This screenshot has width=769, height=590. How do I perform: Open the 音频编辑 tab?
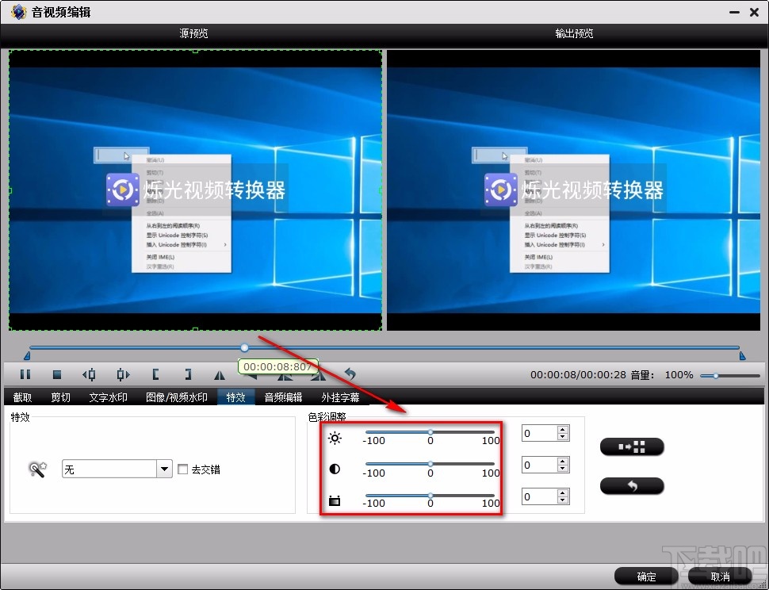282,397
